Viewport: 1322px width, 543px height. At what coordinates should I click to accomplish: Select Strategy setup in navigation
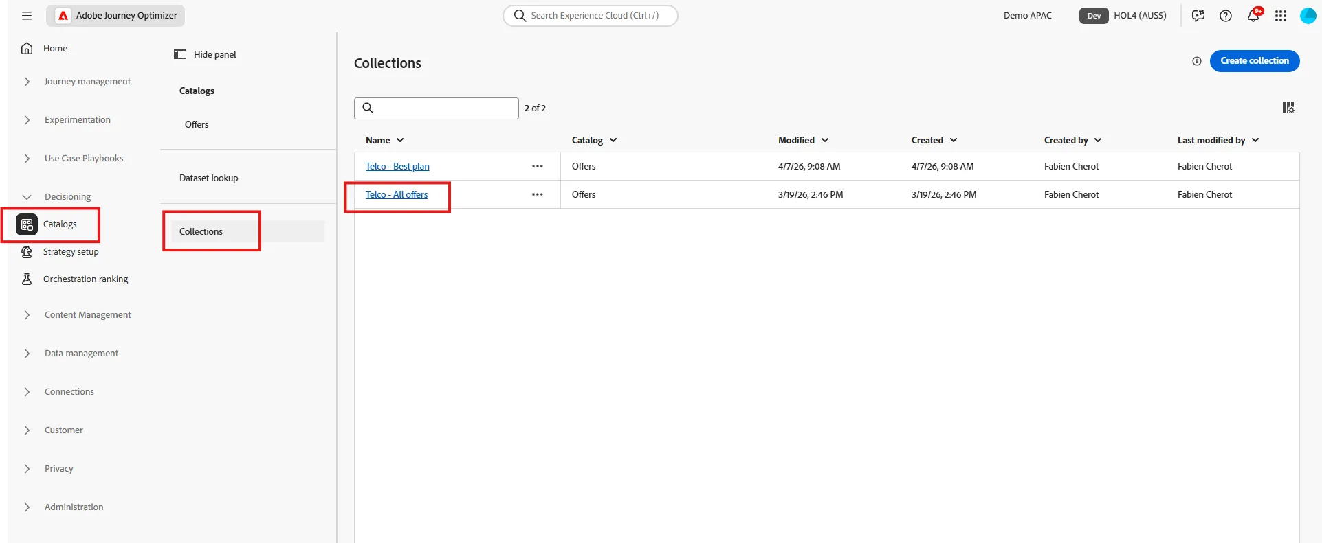click(71, 252)
